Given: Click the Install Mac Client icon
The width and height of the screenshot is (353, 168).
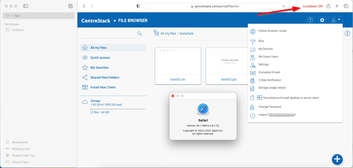Looking at the screenshot, I should click(x=85, y=87).
